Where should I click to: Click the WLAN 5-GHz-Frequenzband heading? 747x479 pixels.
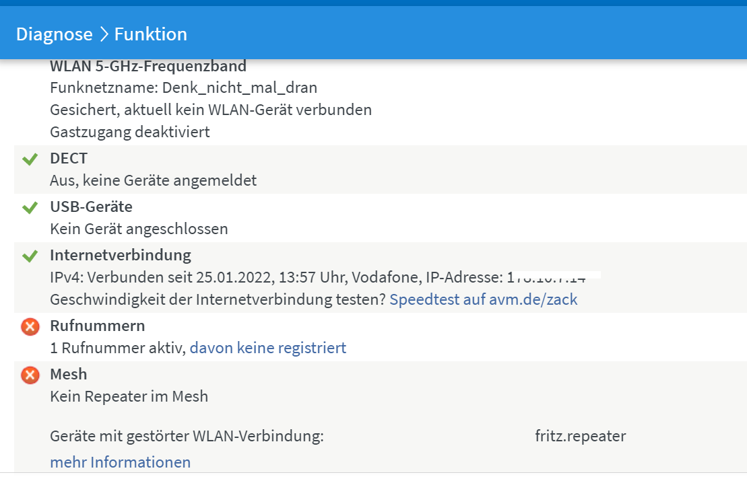point(148,66)
